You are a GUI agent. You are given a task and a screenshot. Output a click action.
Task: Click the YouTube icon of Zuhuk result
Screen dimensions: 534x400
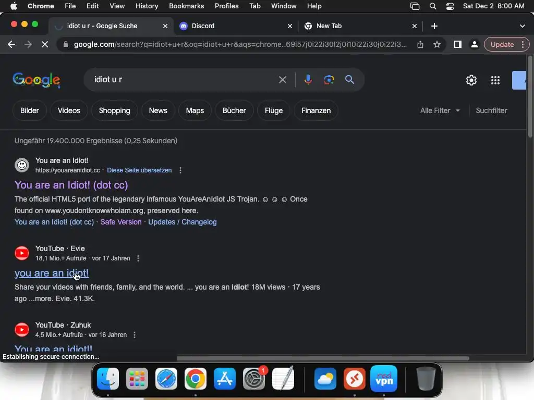(x=22, y=330)
